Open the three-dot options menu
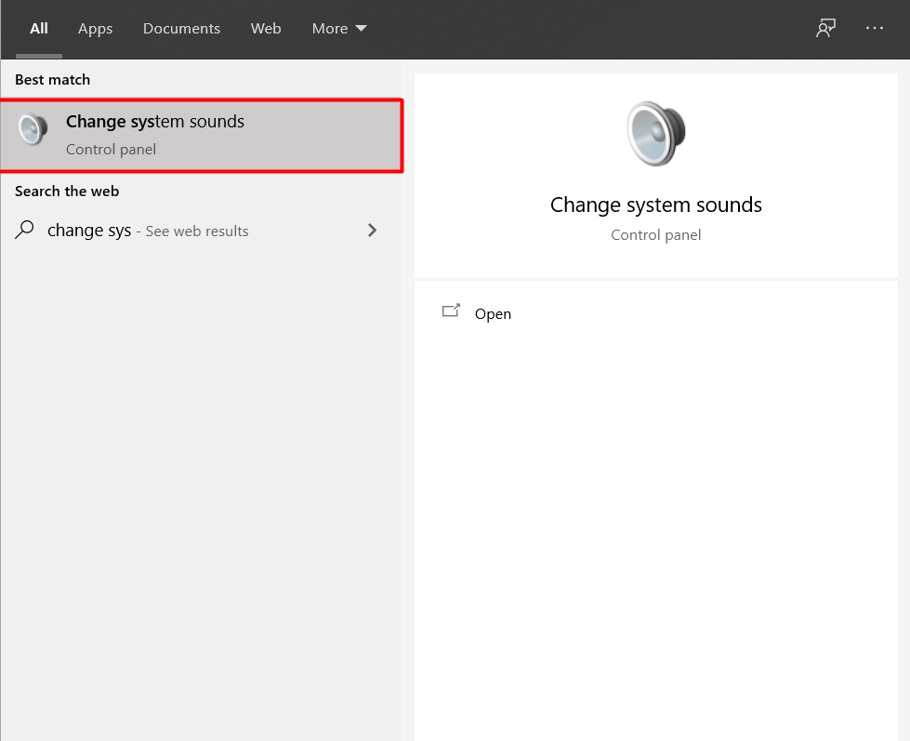Image resolution: width=910 pixels, height=741 pixels. tap(875, 29)
